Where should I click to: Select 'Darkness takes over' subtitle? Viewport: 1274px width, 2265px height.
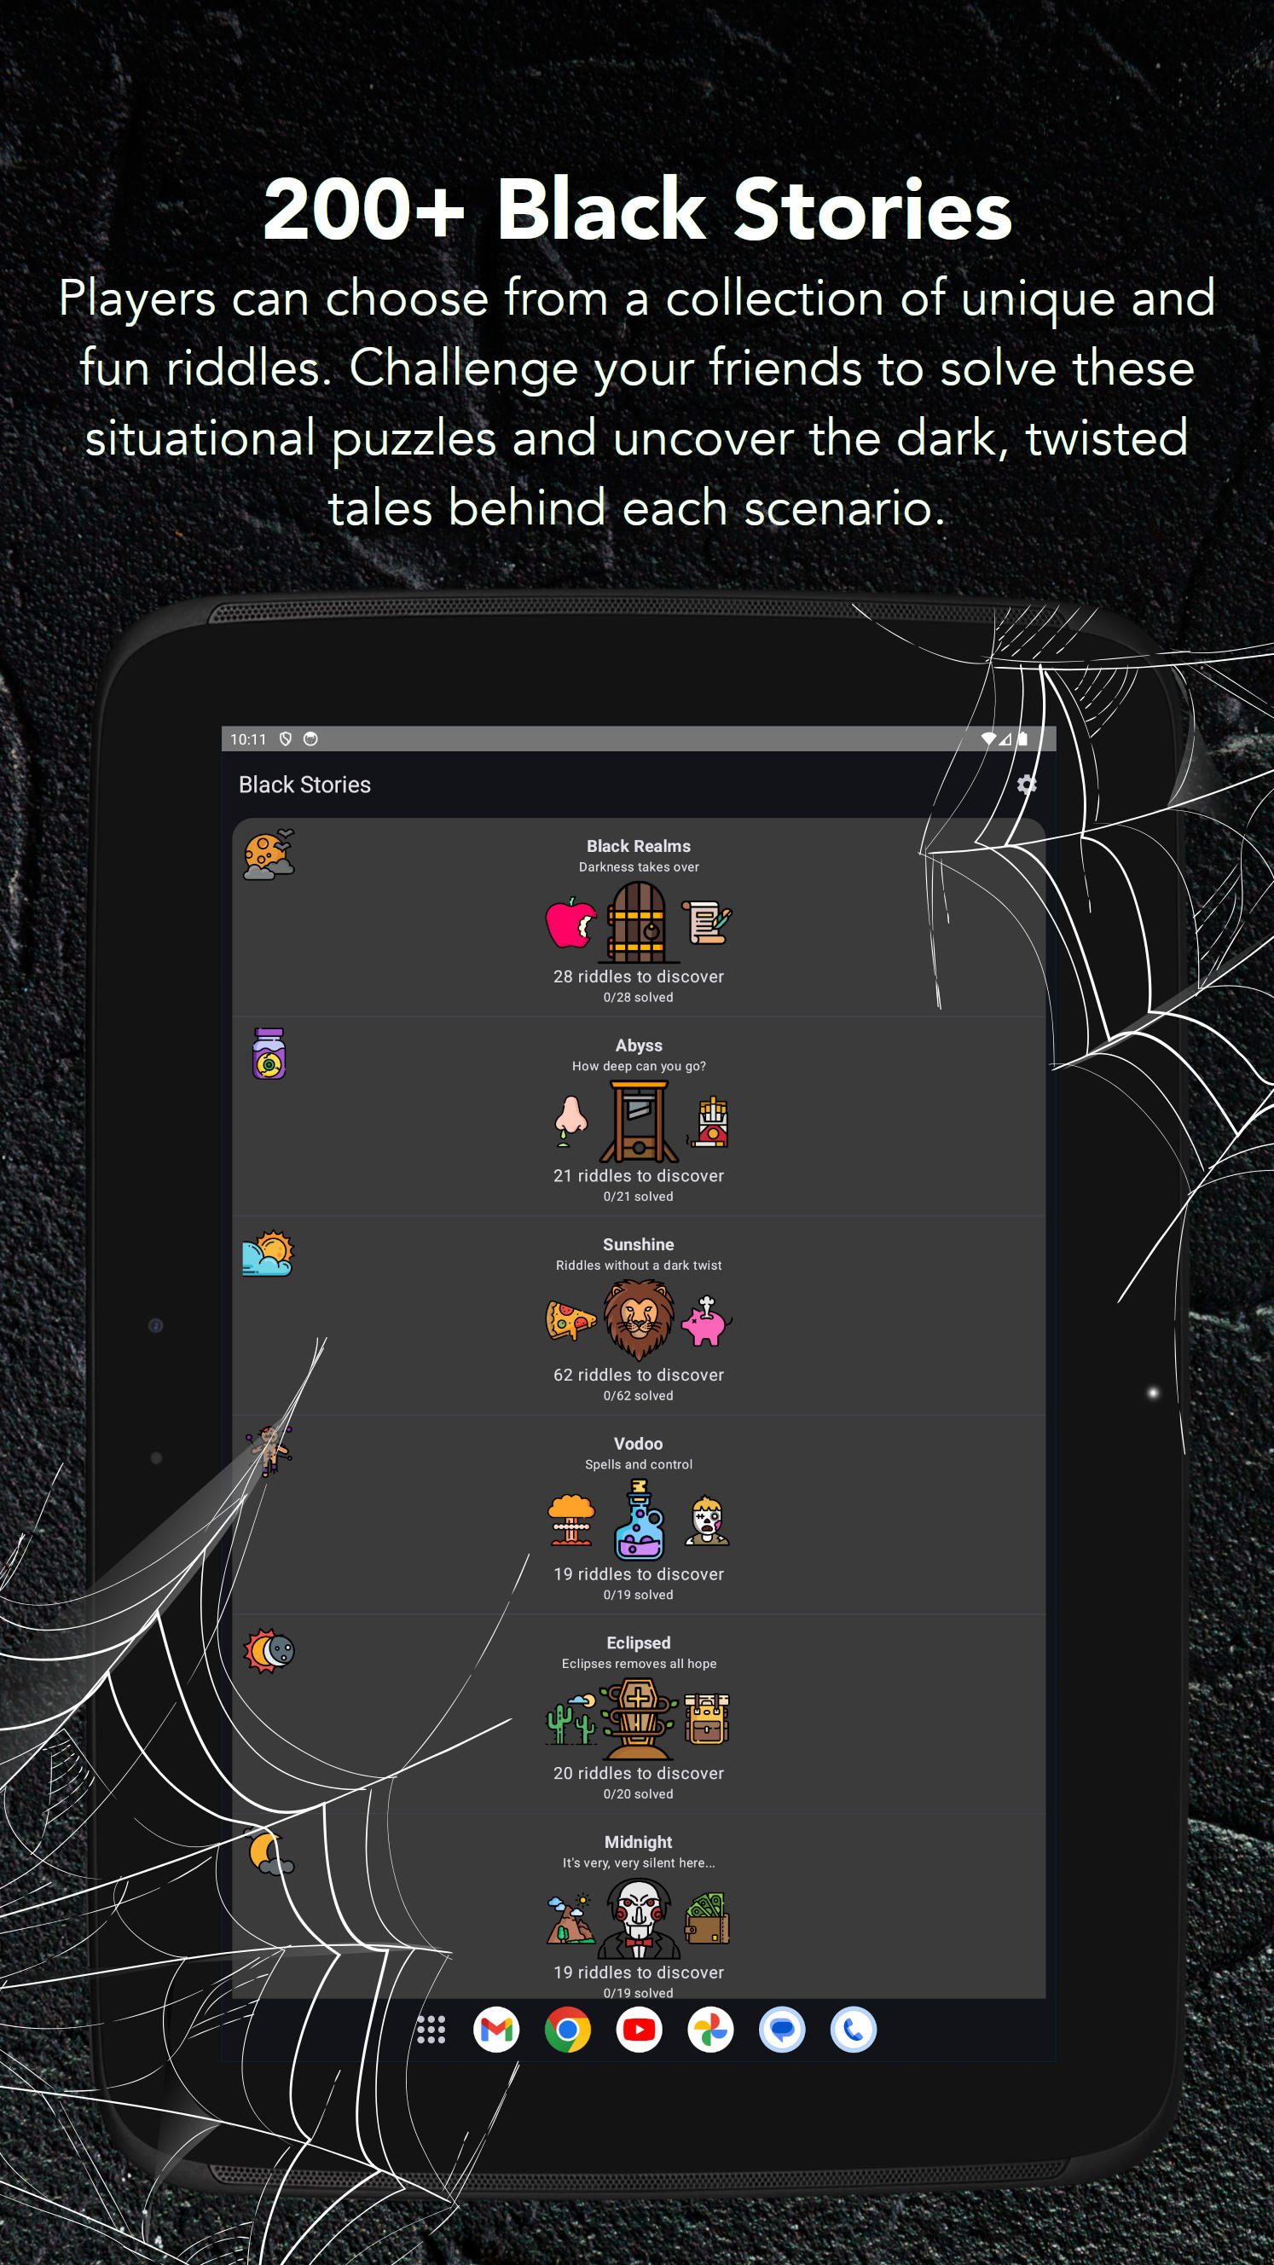[x=639, y=867]
